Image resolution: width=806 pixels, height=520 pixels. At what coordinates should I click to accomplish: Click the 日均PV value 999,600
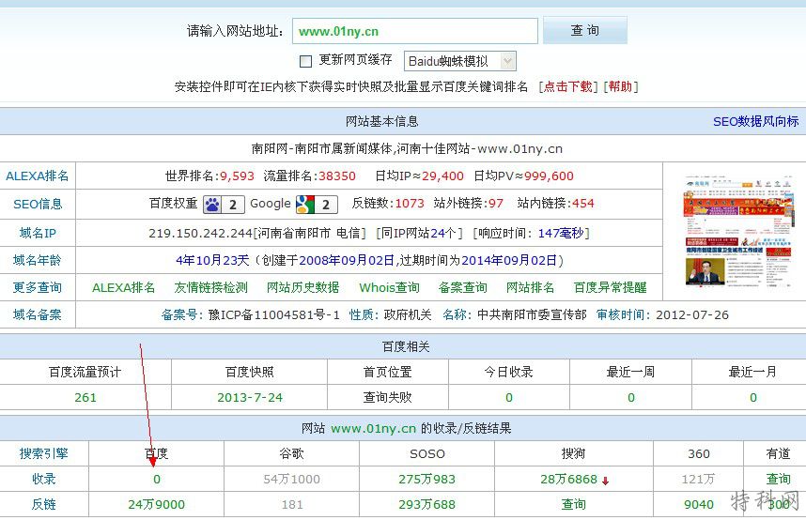click(549, 176)
